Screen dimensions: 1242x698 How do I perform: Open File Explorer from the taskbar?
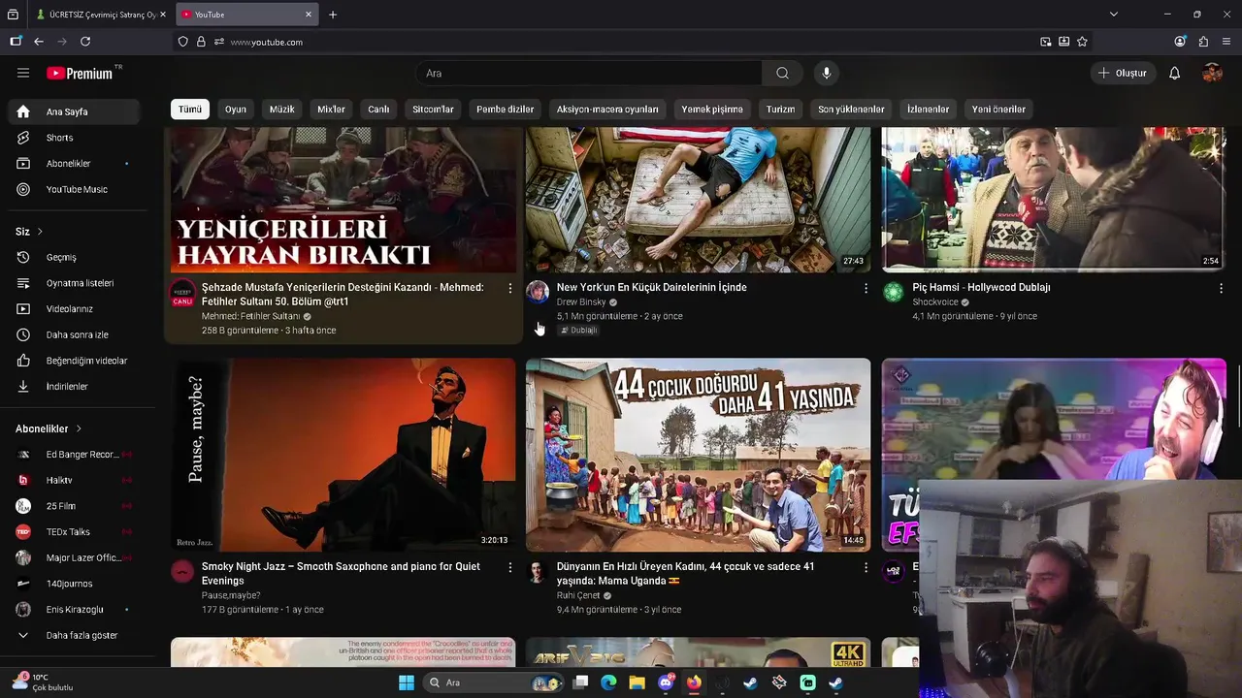coord(637,682)
